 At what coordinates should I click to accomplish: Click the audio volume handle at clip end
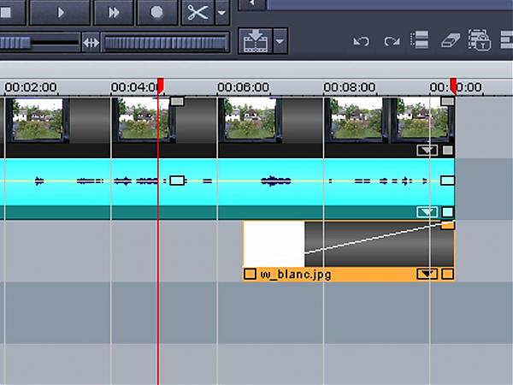(447, 181)
